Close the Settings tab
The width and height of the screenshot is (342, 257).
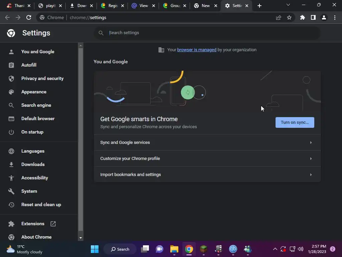click(247, 6)
